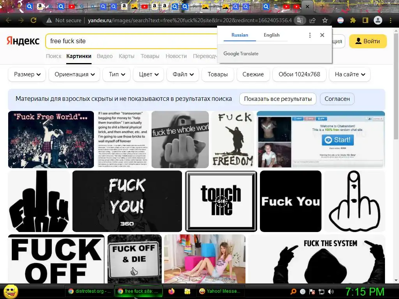Open the striped flag extension icon

[x=341, y=20]
